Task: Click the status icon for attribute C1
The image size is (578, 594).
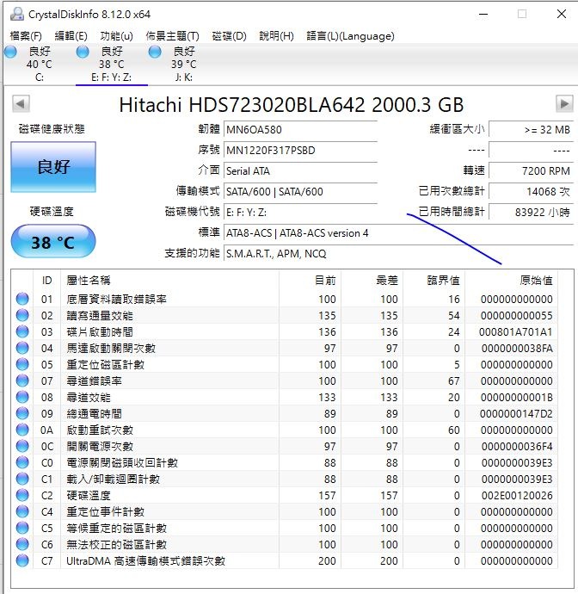Action: point(22,479)
